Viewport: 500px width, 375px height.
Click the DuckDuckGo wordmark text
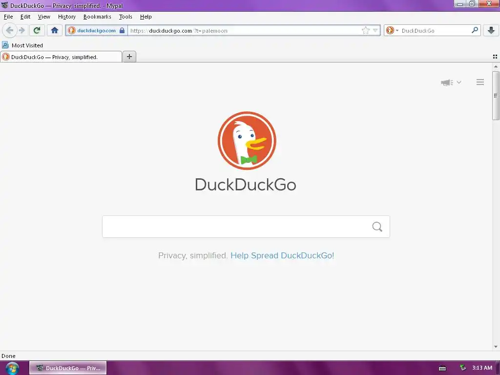[246, 185]
